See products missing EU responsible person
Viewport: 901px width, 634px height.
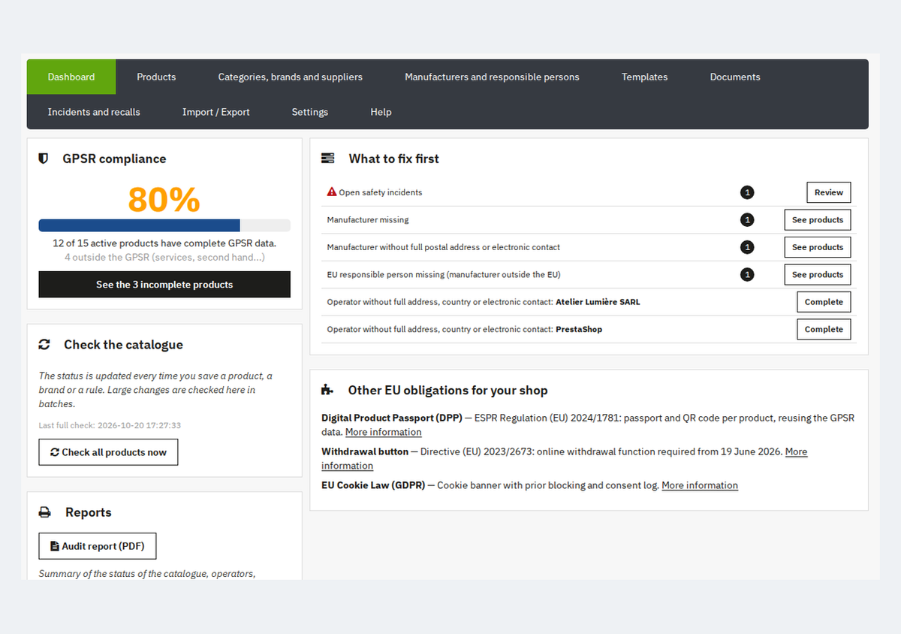pyautogui.click(x=818, y=275)
